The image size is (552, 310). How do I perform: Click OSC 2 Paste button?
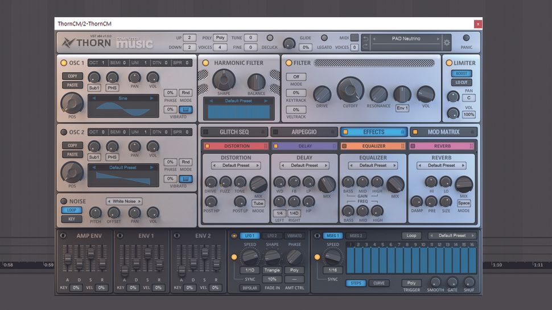(x=72, y=154)
